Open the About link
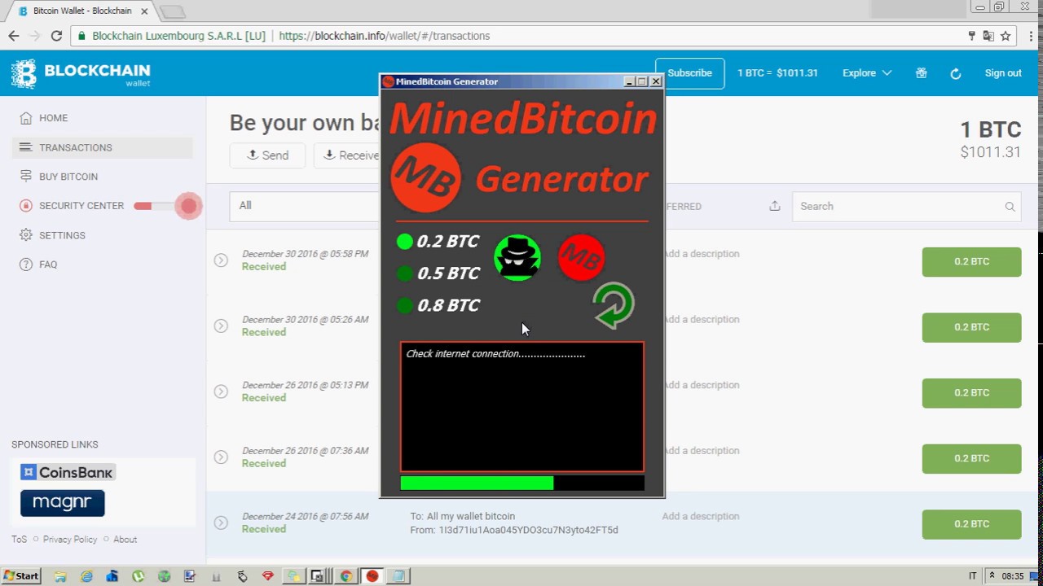This screenshot has height=586, width=1043. click(125, 539)
